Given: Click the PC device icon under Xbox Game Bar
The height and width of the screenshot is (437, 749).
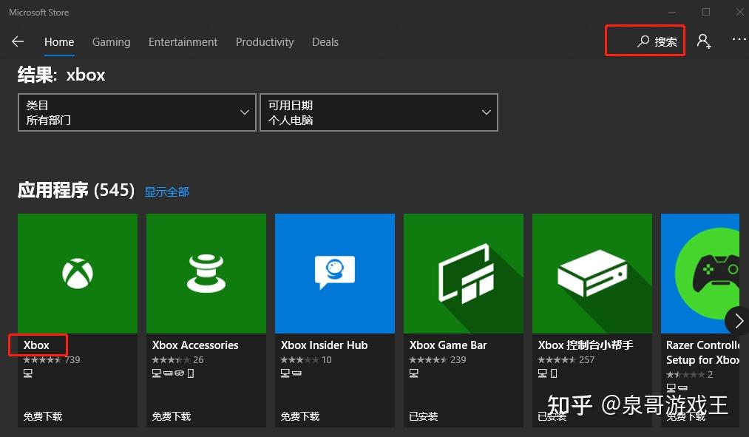Looking at the screenshot, I should pos(413,373).
